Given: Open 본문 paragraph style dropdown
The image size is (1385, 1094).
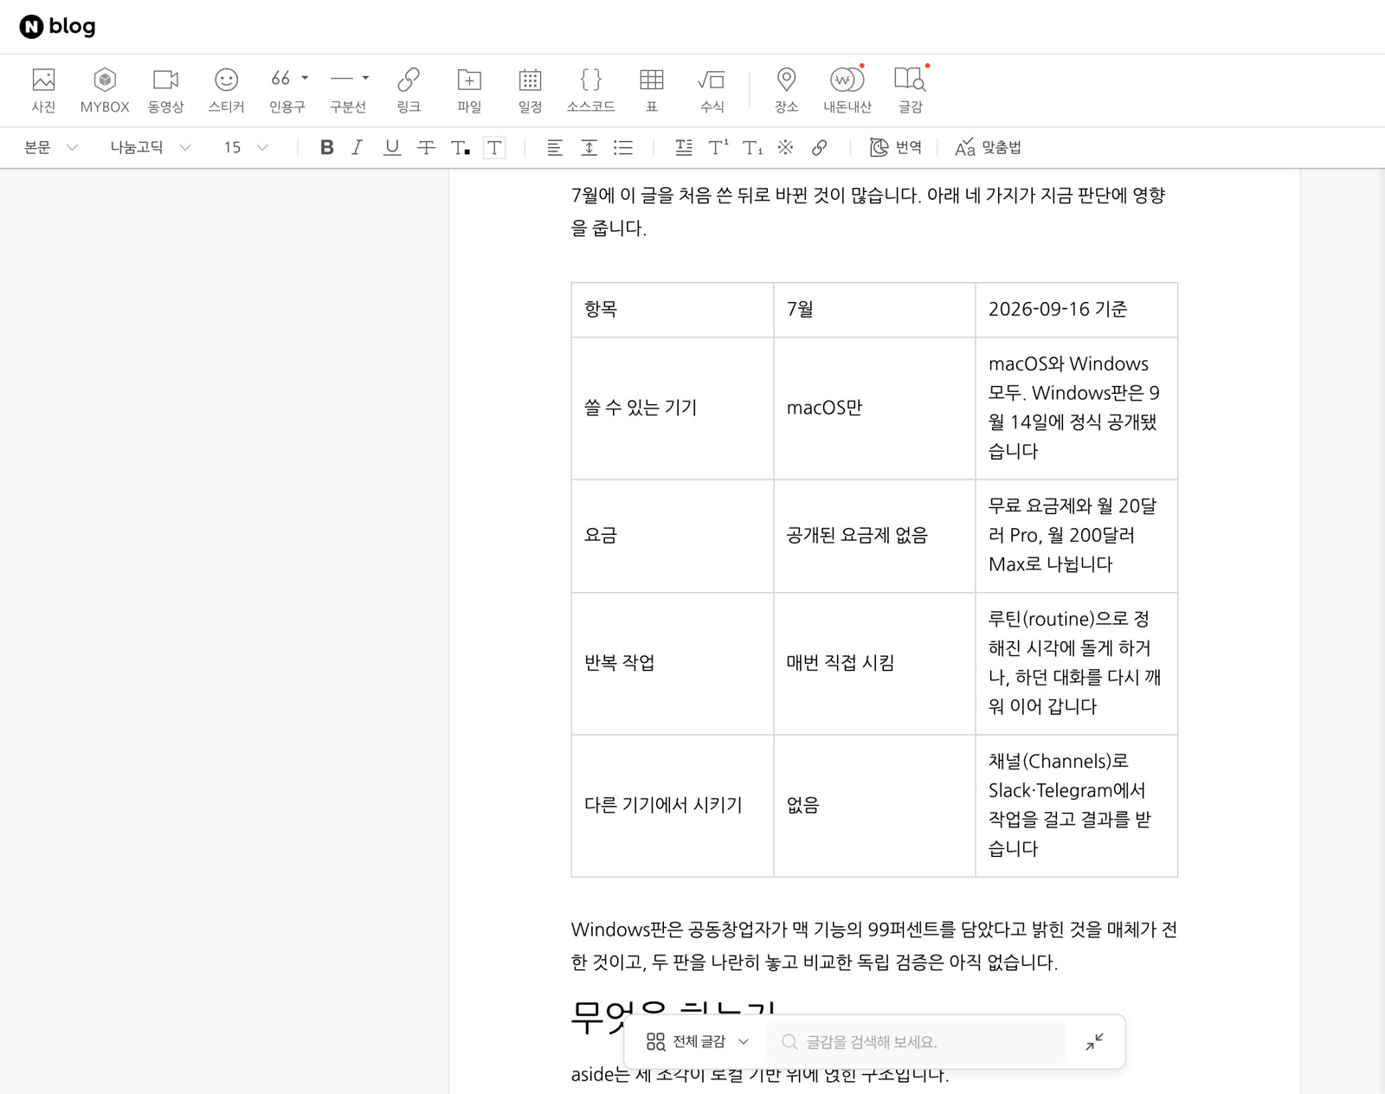Looking at the screenshot, I should [x=50, y=148].
